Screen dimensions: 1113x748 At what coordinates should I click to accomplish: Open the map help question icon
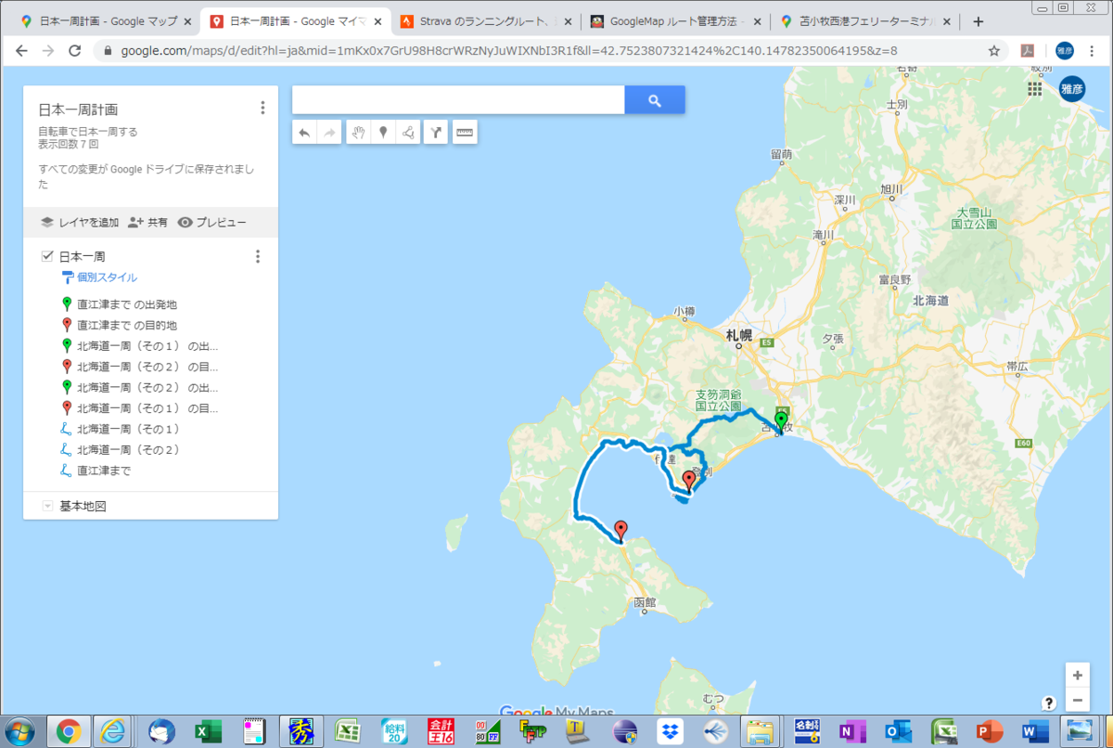click(1049, 703)
